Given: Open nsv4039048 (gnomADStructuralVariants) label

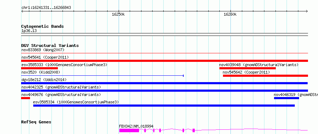Looking at the screenshot, I should (x=259, y=65).
